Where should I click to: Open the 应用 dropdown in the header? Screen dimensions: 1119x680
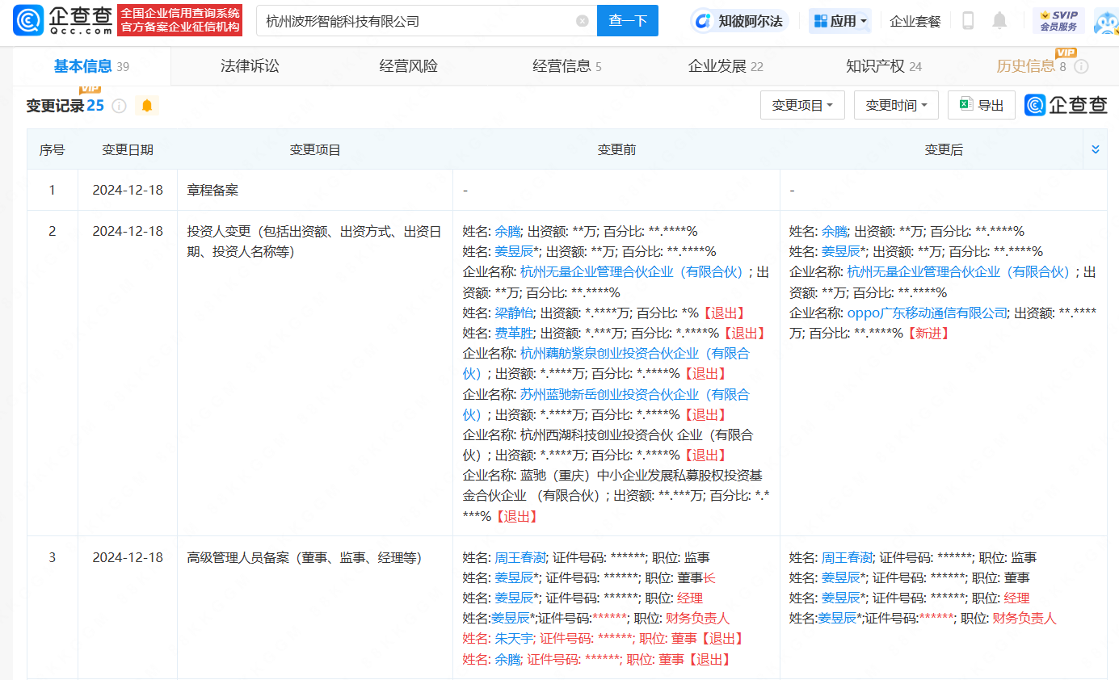840,20
